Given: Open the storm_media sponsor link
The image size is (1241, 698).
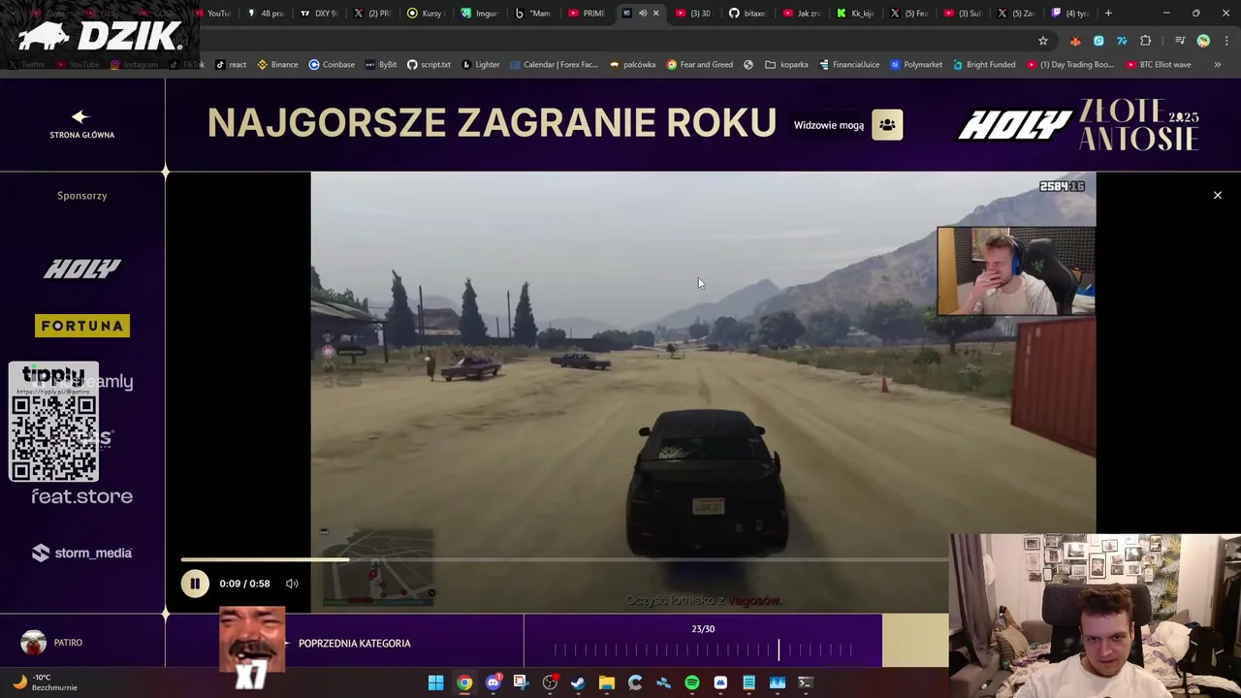Looking at the screenshot, I should pyautogui.click(x=82, y=553).
